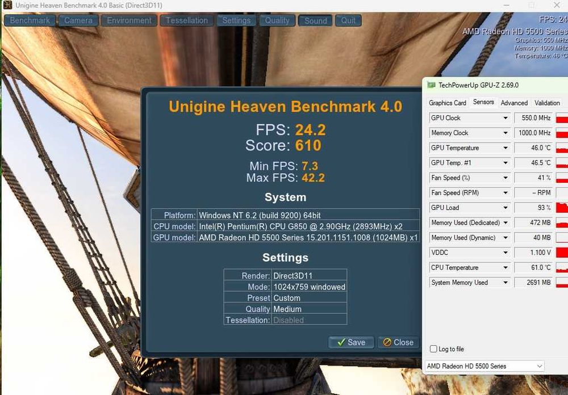This screenshot has width=568, height=395.
Task: Click the Windows NT 6.2 platform cell
Action: (x=308, y=216)
